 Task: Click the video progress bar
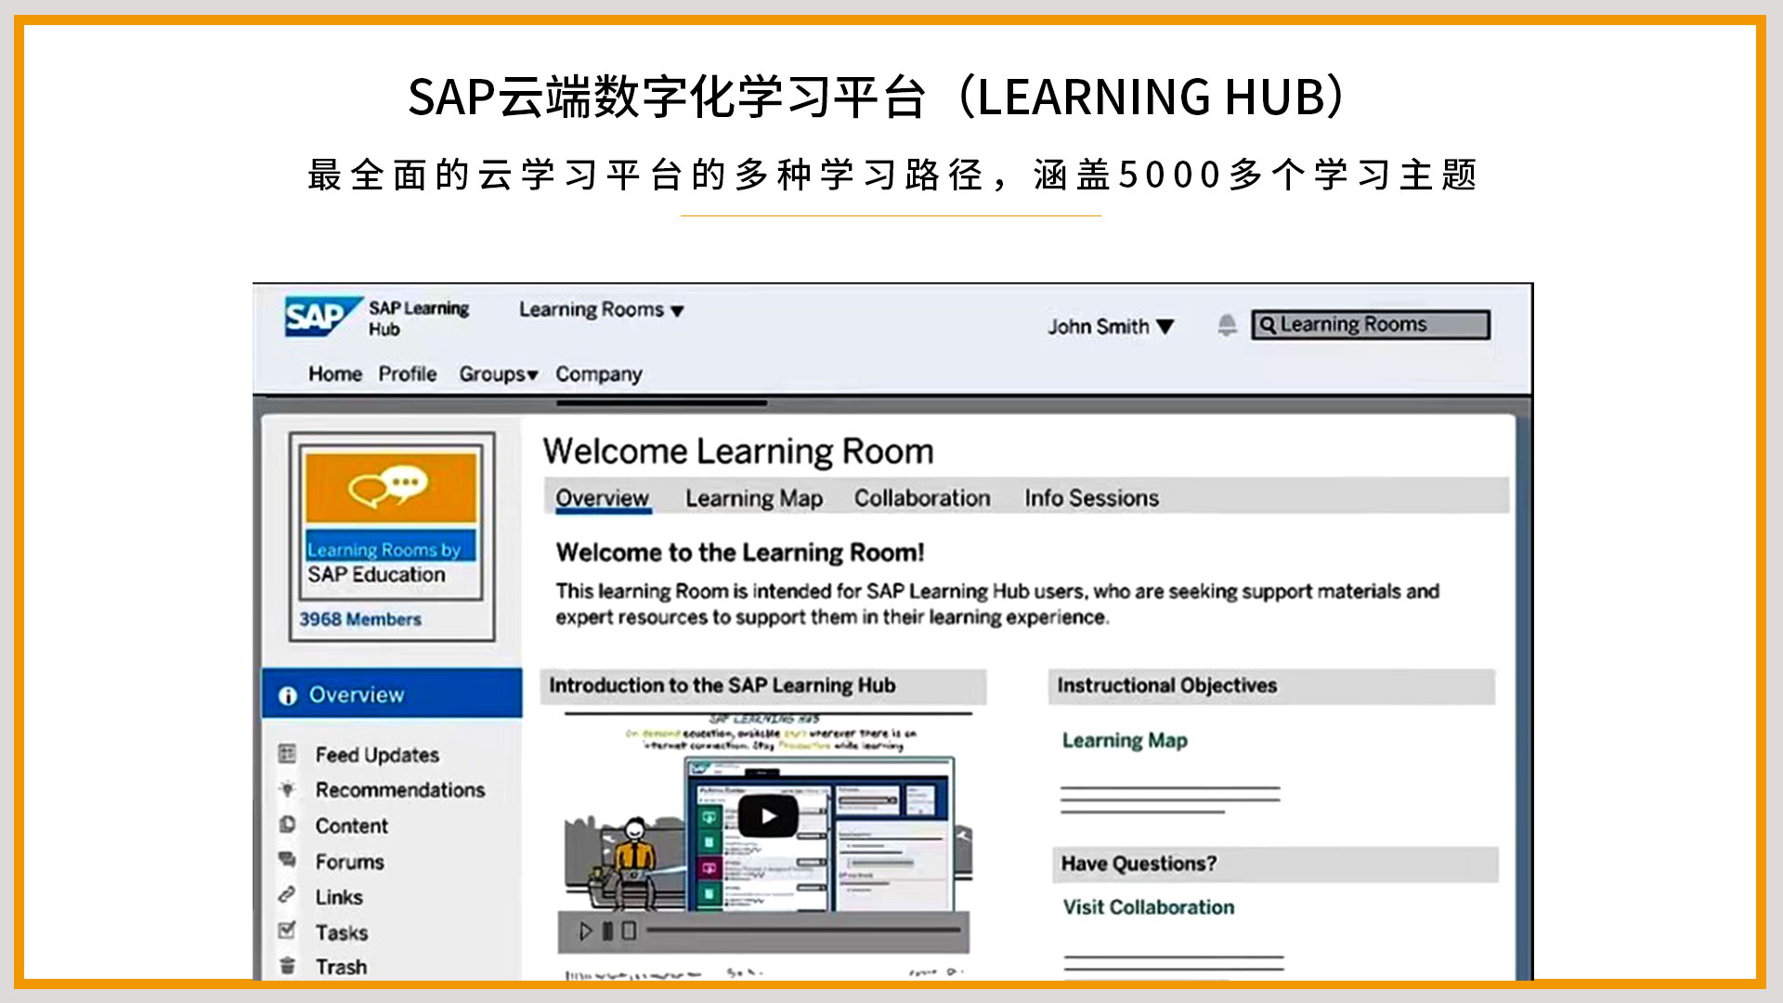coord(804,930)
